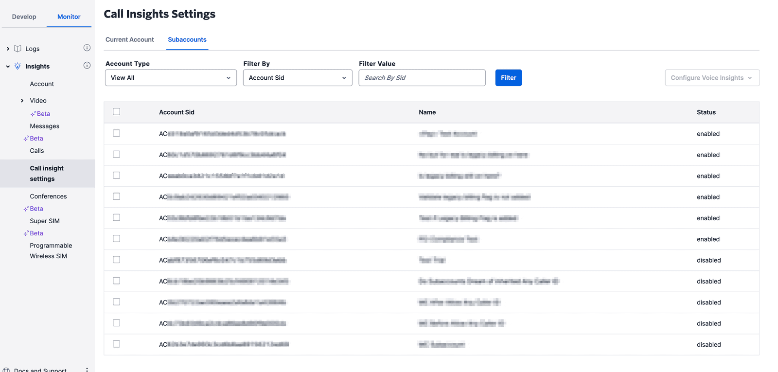
Task: Check the first subaccount row checkbox
Action: pyautogui.click(x=117, y=133)
